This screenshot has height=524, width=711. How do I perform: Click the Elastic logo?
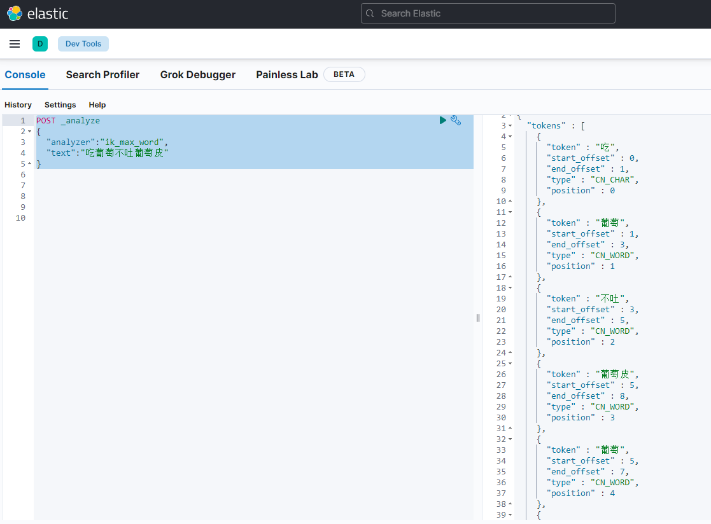pyautogui.click(x=37, y=13)
